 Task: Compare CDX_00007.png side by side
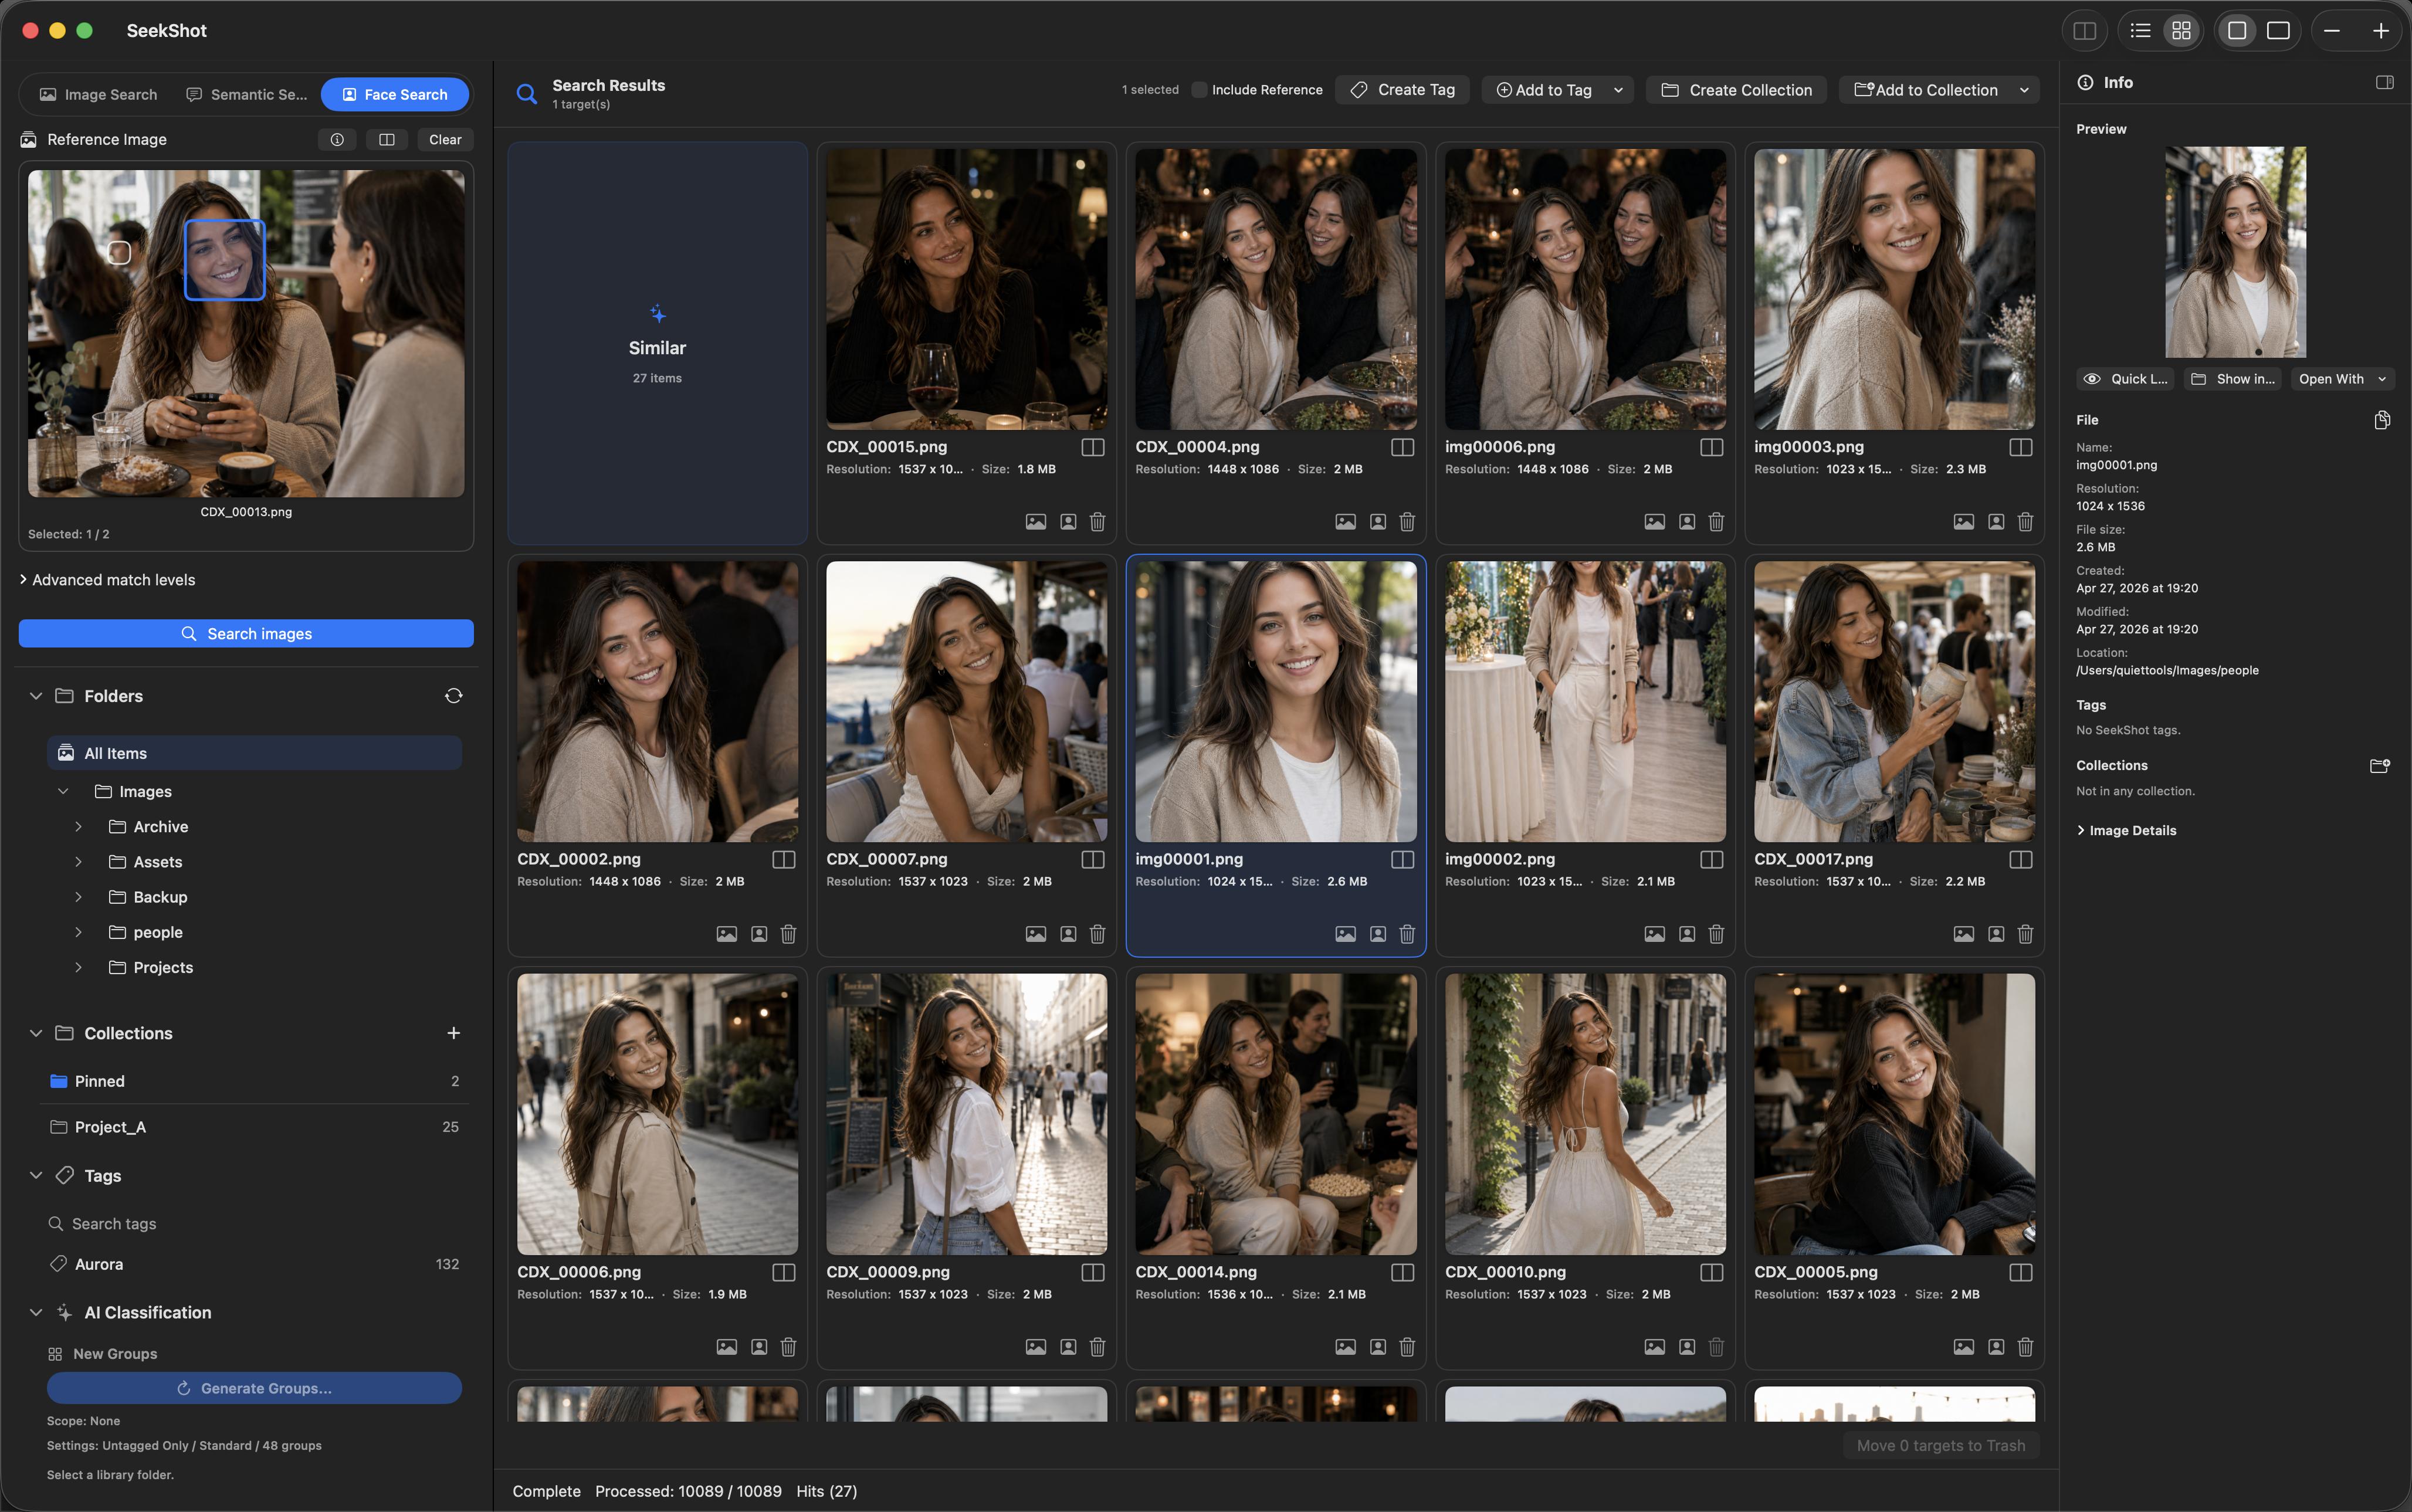tap(1092, 860)
